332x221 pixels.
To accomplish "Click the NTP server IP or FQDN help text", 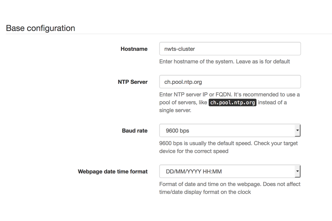I will tap(229, 95).
